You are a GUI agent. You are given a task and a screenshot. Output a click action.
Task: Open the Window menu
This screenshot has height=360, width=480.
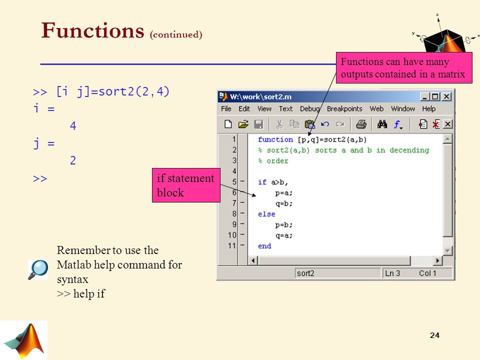[x=403, y=108]
